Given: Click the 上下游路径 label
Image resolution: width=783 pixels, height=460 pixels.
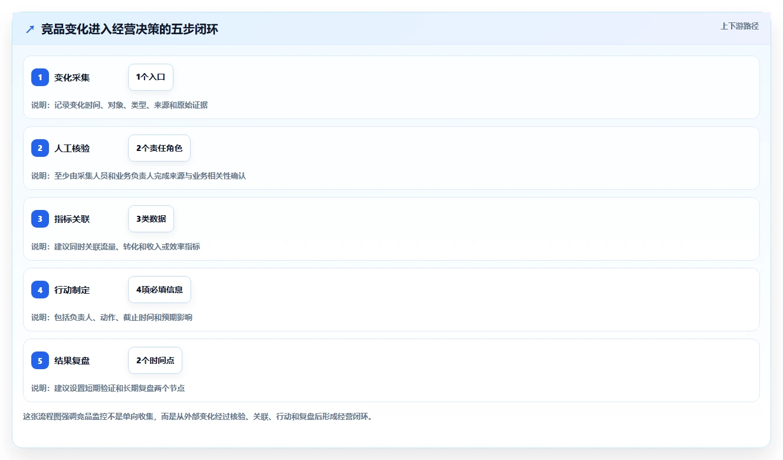Looking at the screenshot, I should [739, 26].
